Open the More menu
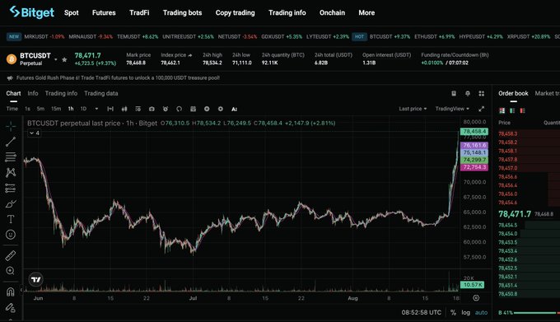 (366, 12)
